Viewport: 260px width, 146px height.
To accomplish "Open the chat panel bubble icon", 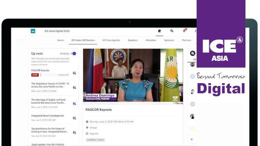I will [192, 53].
